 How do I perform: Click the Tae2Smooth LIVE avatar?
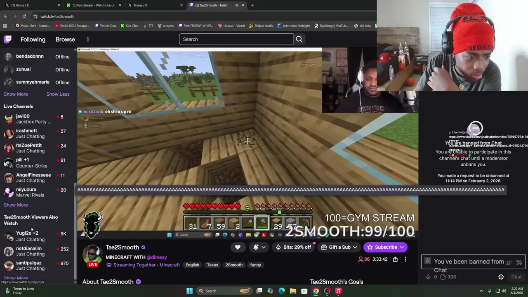pos(92,256)
